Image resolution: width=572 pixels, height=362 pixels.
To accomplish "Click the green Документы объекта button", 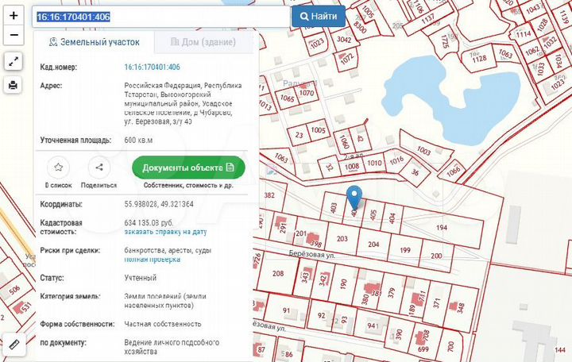I will 188,168.
